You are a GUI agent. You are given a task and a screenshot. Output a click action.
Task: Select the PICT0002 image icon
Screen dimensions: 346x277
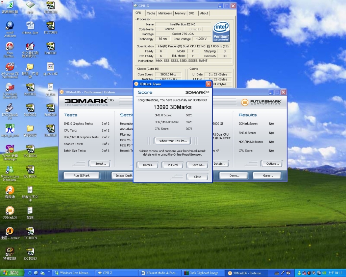point(30,151)
